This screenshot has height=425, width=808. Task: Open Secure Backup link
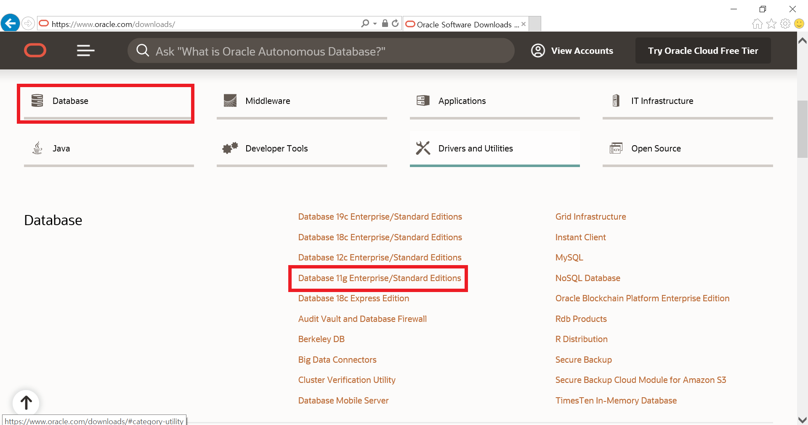pos(583,360)
